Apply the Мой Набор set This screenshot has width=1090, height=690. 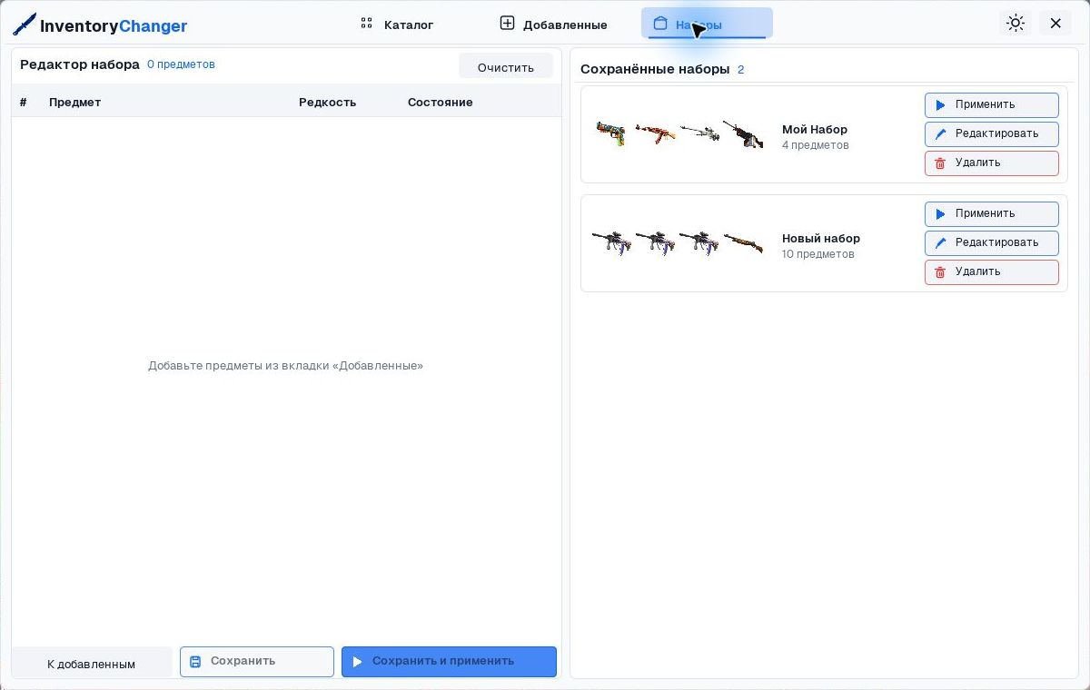click(x=992, y=104)
